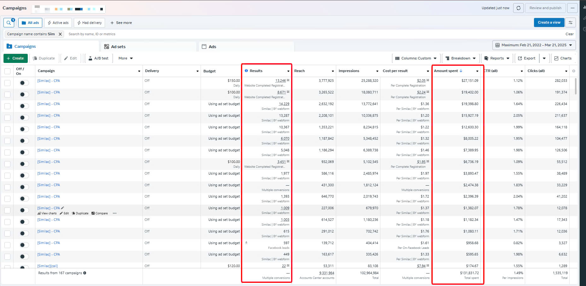Viewport: 586px width, 286px height.
Task: Click the Create a view button
Action: [549, 22]
